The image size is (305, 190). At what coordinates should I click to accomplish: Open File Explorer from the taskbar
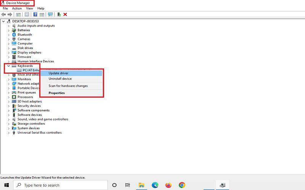141,185
